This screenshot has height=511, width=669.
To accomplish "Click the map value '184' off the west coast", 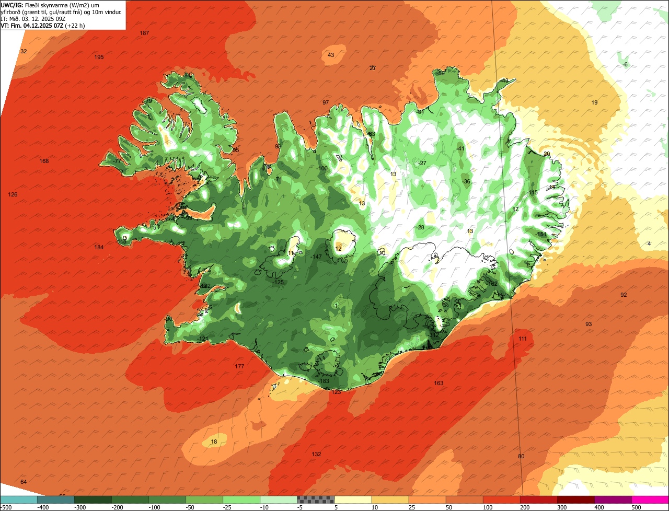I will (99, 247).
